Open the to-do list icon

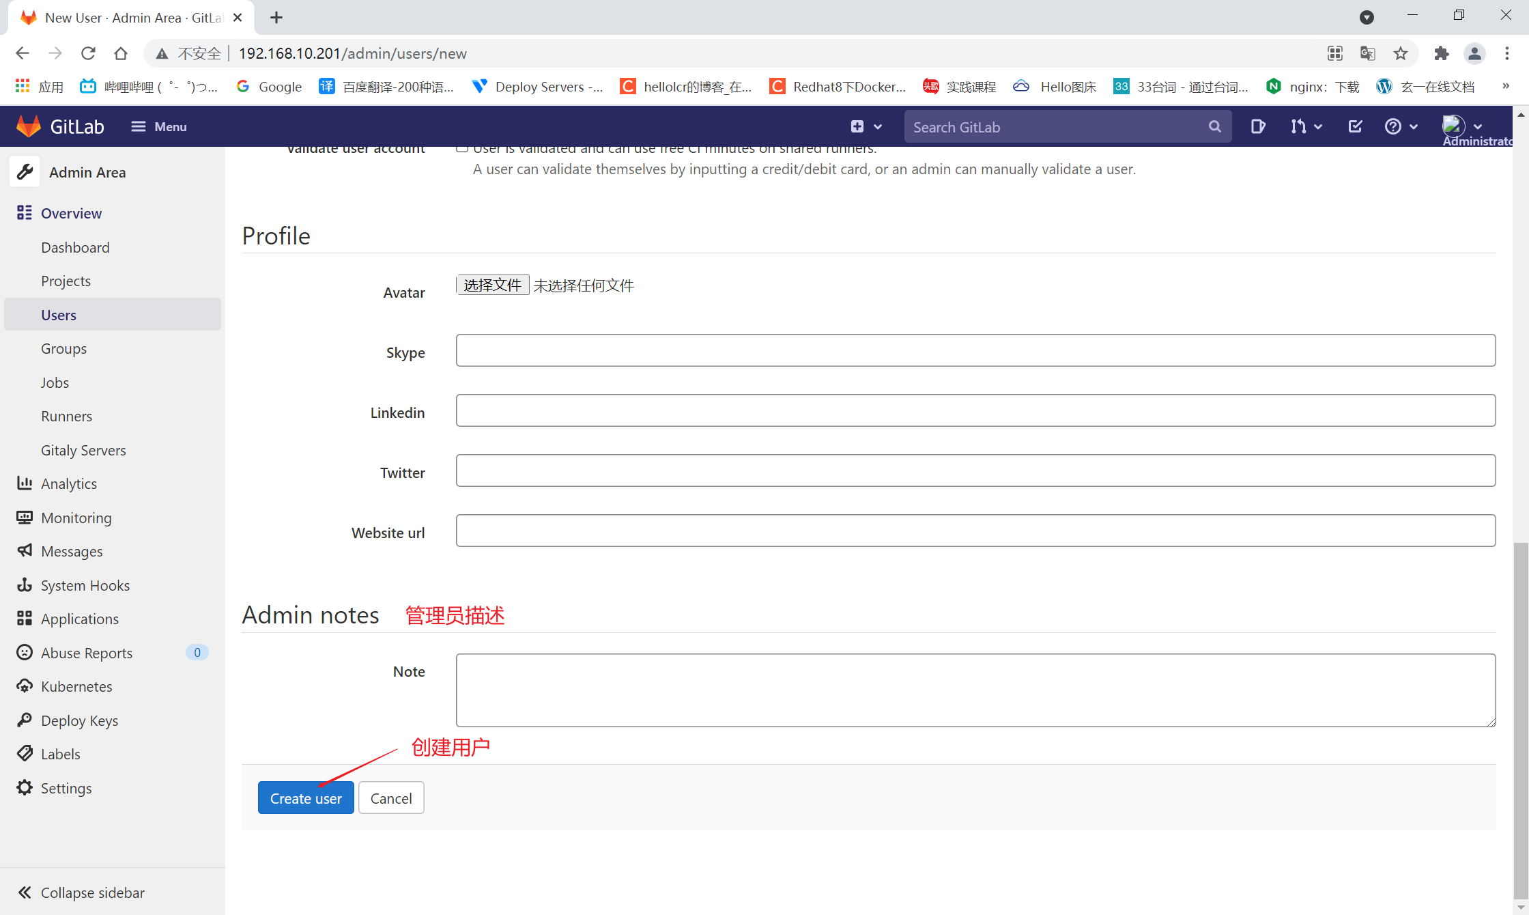[1355, 126]
